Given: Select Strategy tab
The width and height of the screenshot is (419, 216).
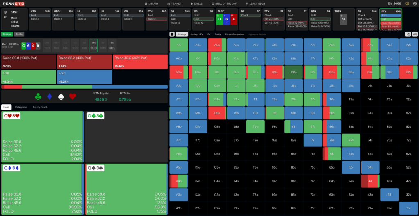Looking at the screenshot, I should [182, 34].
